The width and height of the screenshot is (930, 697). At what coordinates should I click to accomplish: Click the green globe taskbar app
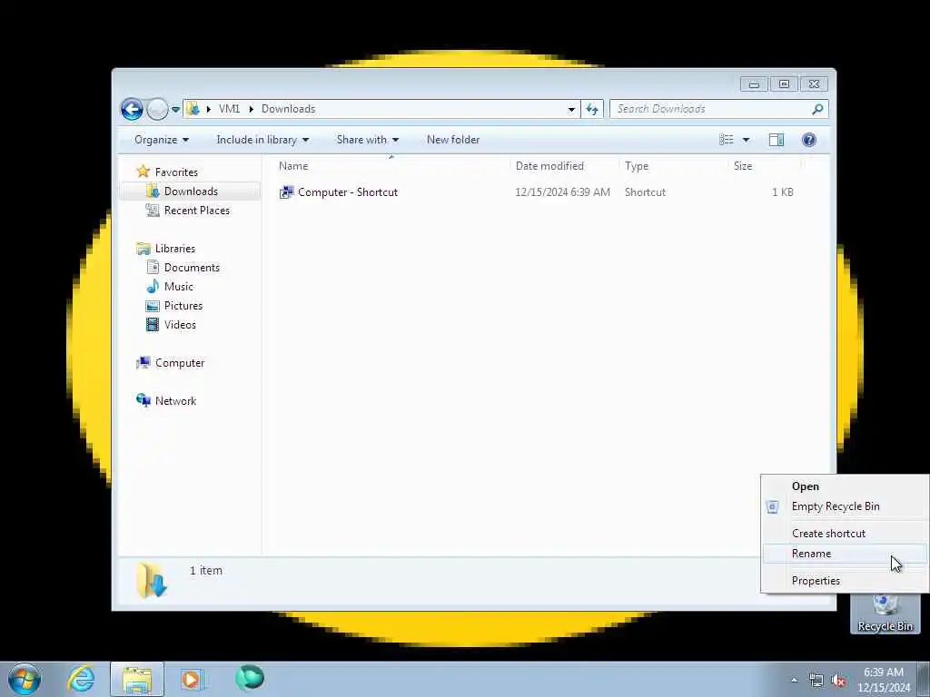pos(249,678)
